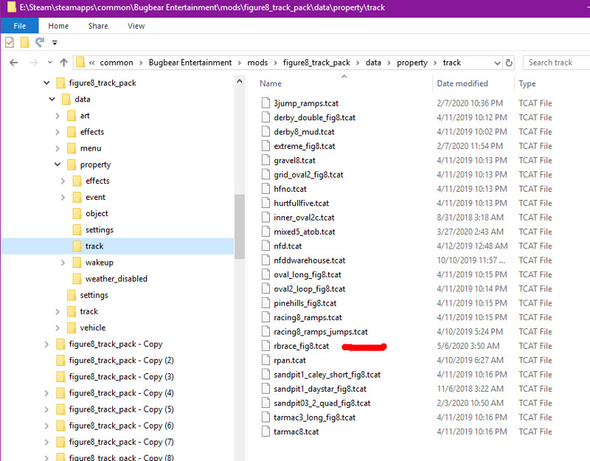590x461 pixels.
Task: Select the tarmac8.tcat file icon
Action: click(x=265, y=431)
